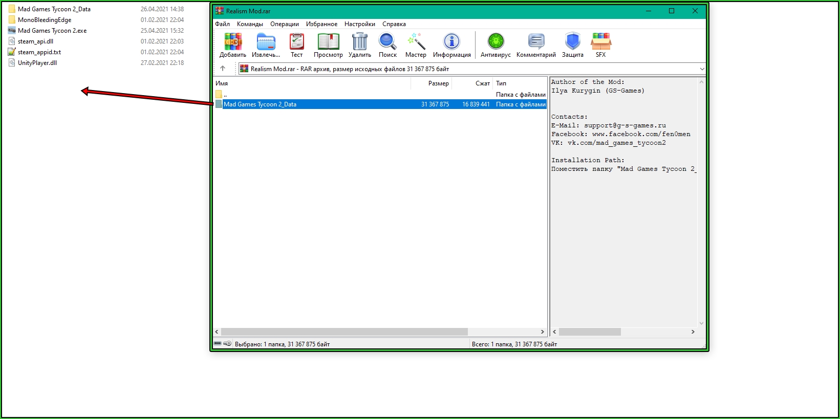Screen dimensions: 840x419
Task: Open the Комментарий (Comment) icon
Action: tap(536, 41)
